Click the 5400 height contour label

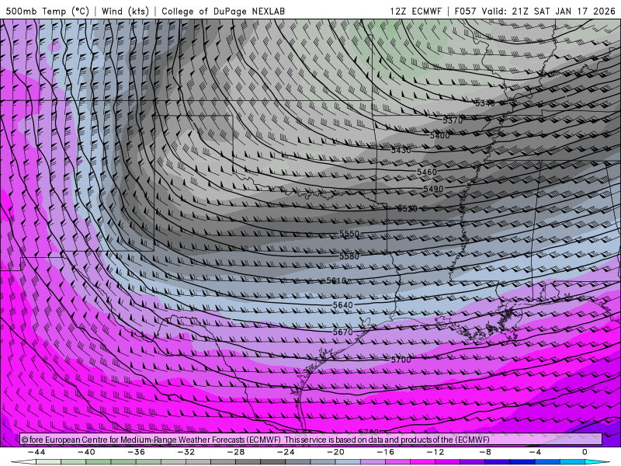(439, 135)
